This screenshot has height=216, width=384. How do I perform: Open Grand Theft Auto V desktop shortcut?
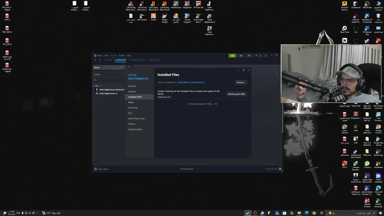(198, 18)
